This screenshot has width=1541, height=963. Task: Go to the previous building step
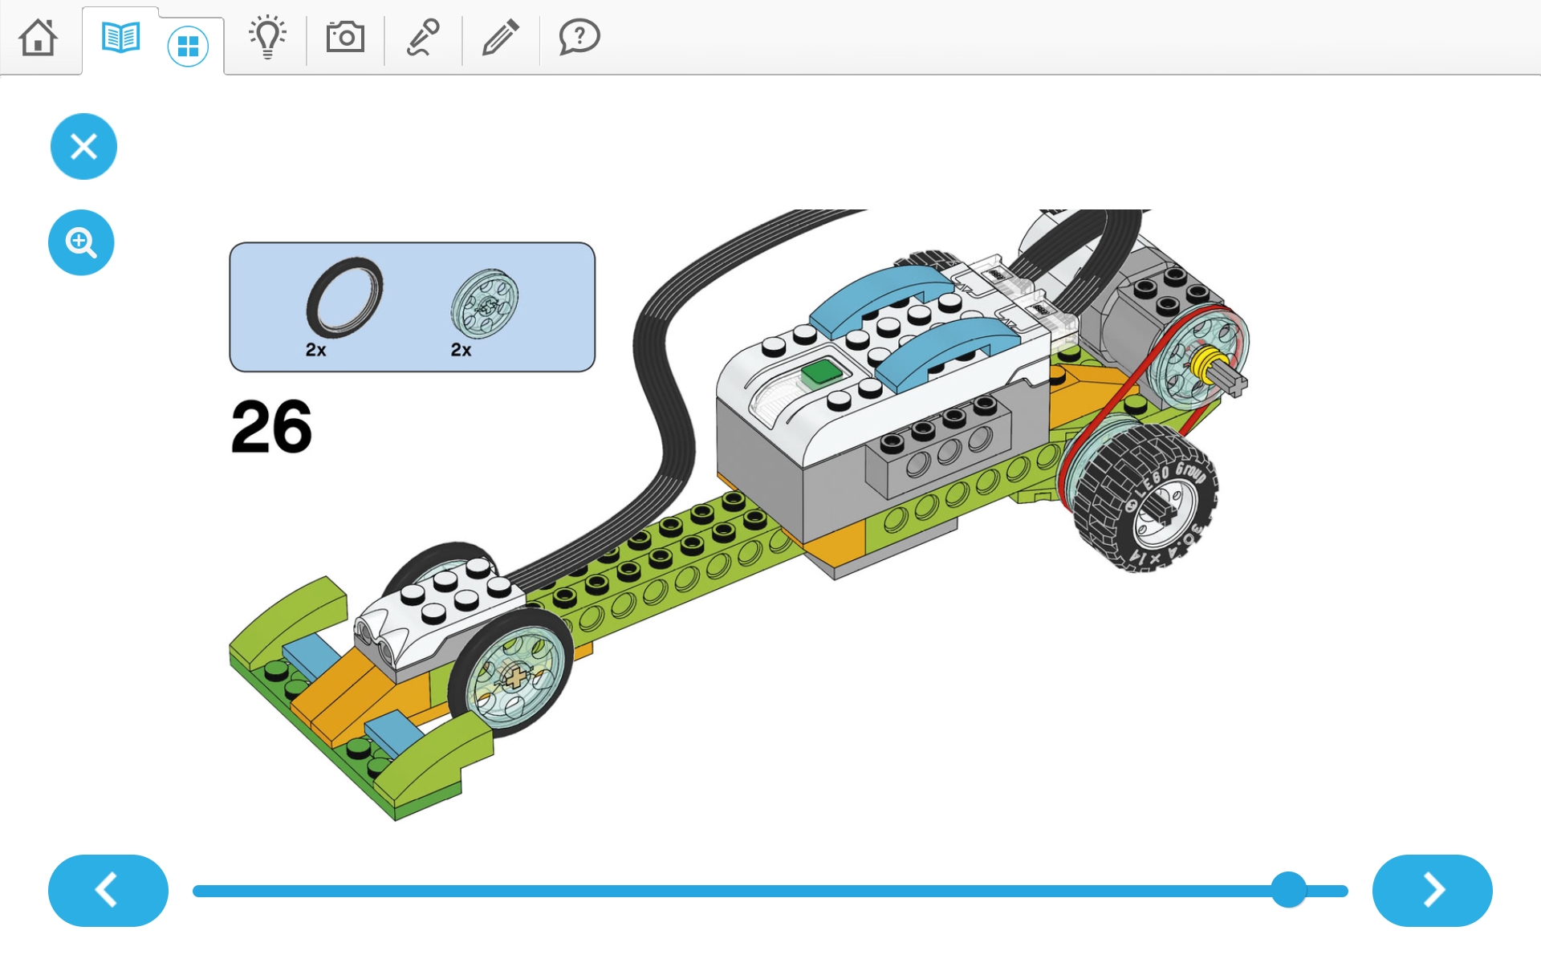coord(108,891)
